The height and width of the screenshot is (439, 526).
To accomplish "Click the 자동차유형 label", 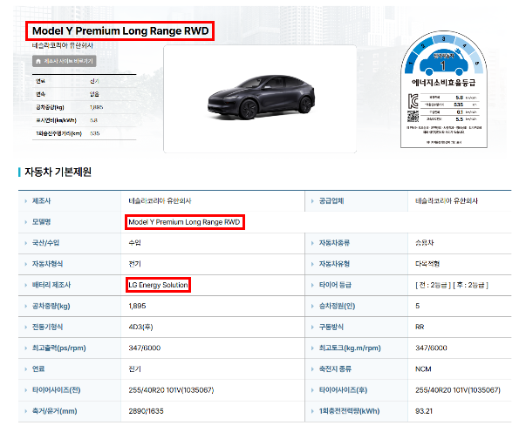I will (x=334, y=264).
